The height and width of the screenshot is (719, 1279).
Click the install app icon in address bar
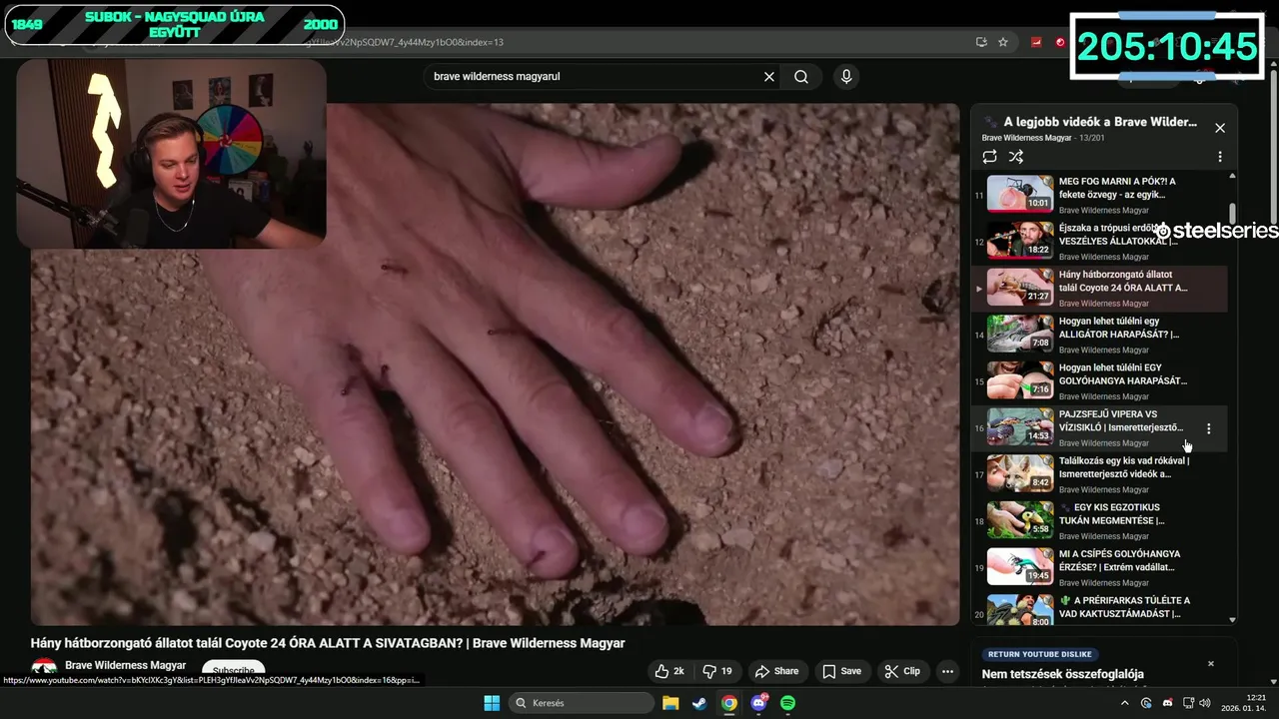(981, 42)
